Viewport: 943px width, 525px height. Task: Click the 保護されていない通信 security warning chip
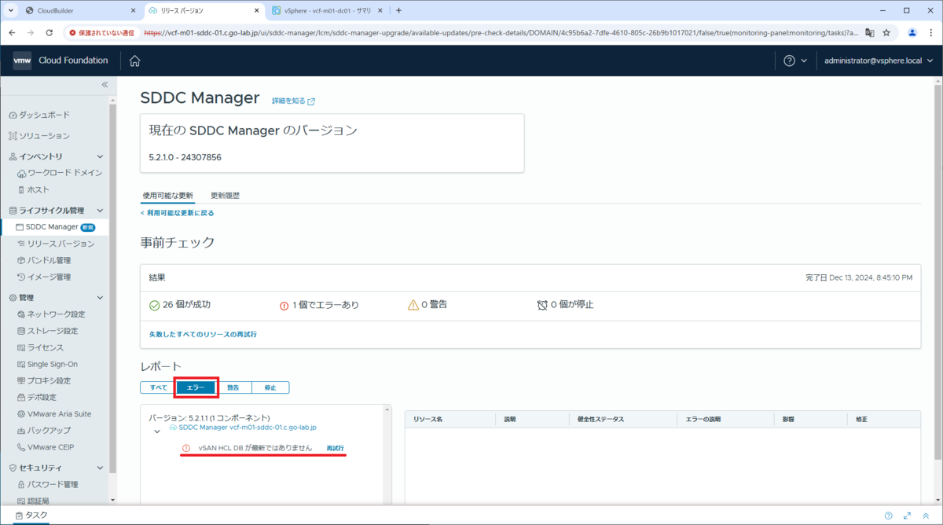point(102,33)
